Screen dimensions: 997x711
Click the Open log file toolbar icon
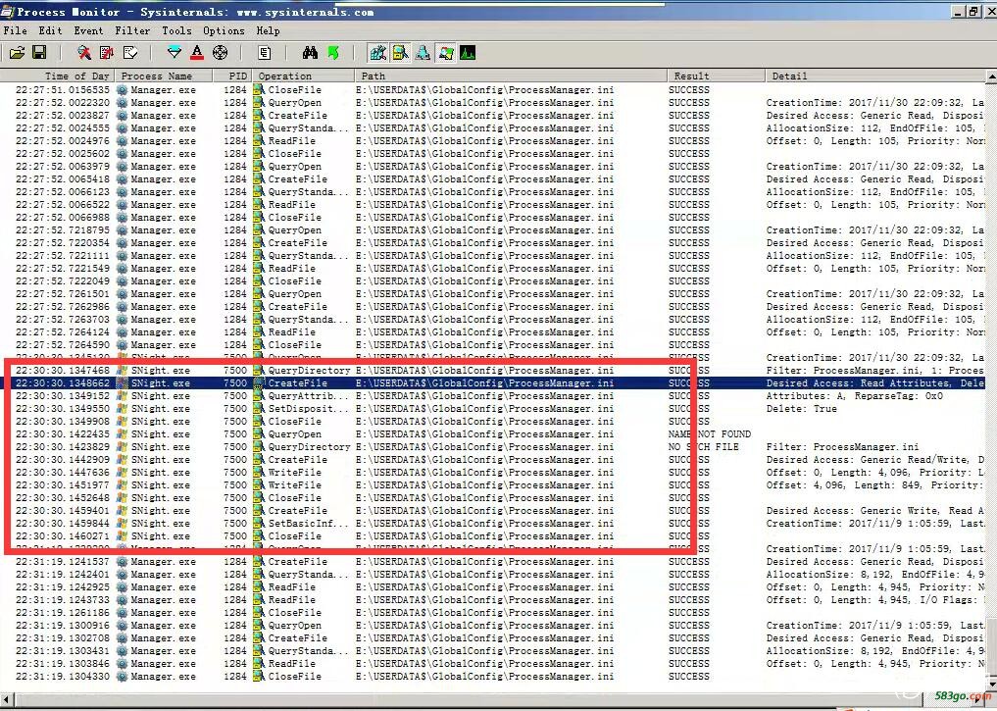(18, 53)
